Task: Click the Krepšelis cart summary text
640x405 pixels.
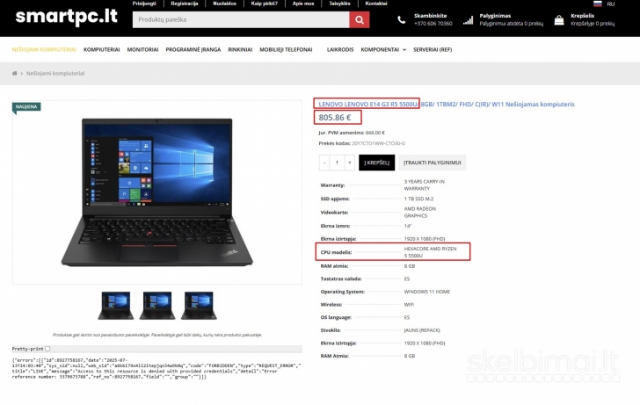Action: [x=593, y=19]
